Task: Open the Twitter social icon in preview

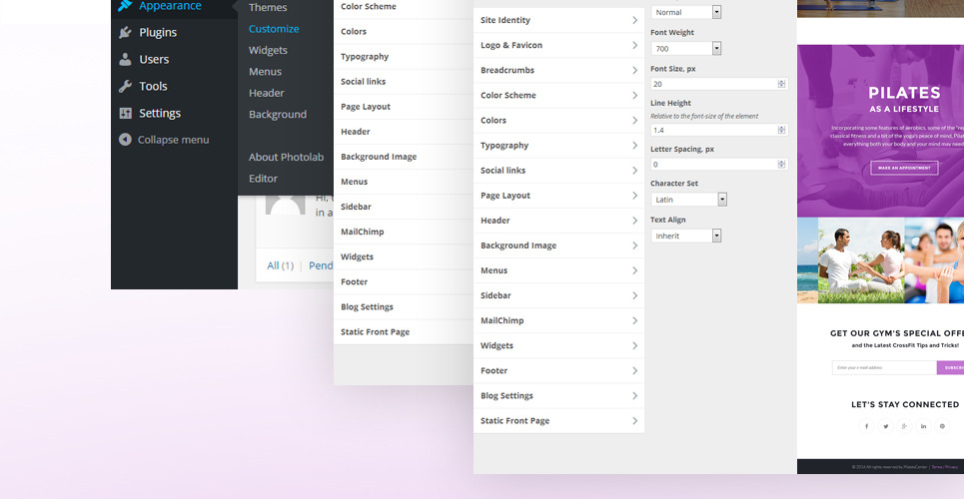Action: [x=885, y=426]
